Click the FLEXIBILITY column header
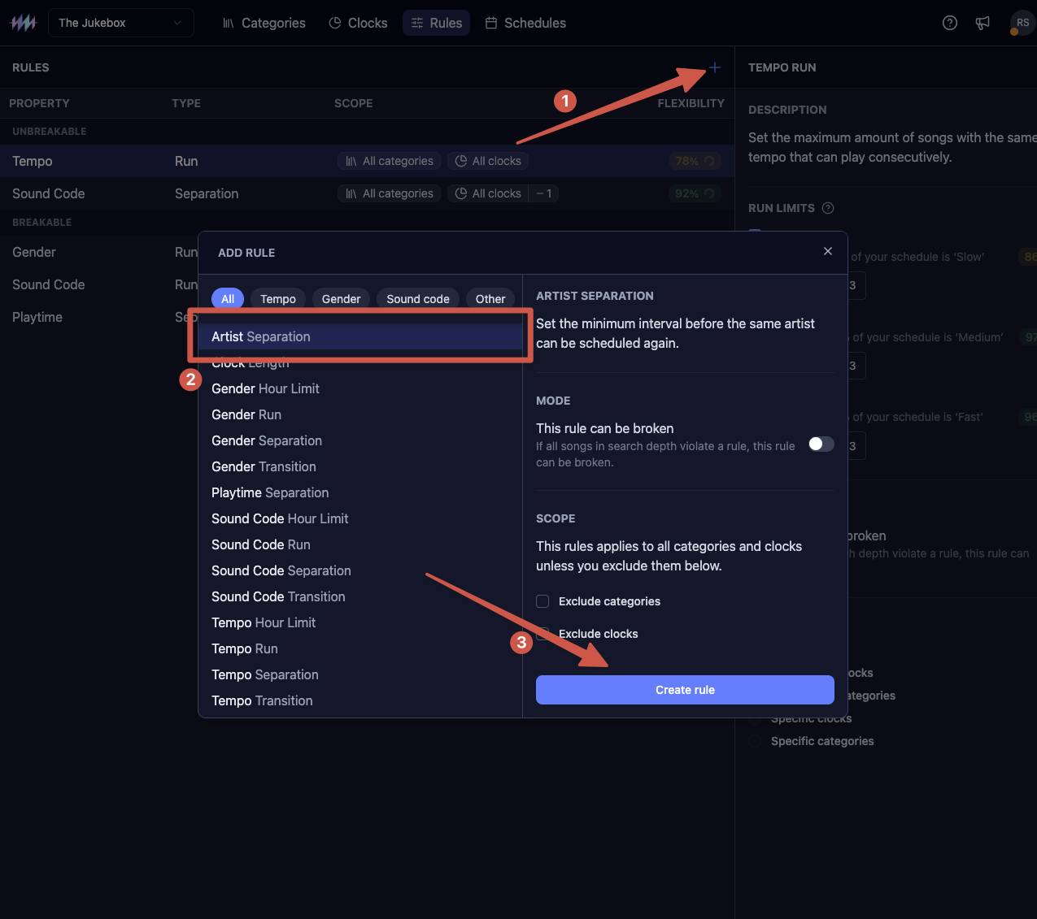This screenshot has height=919, width=1037. coord(691,103)
